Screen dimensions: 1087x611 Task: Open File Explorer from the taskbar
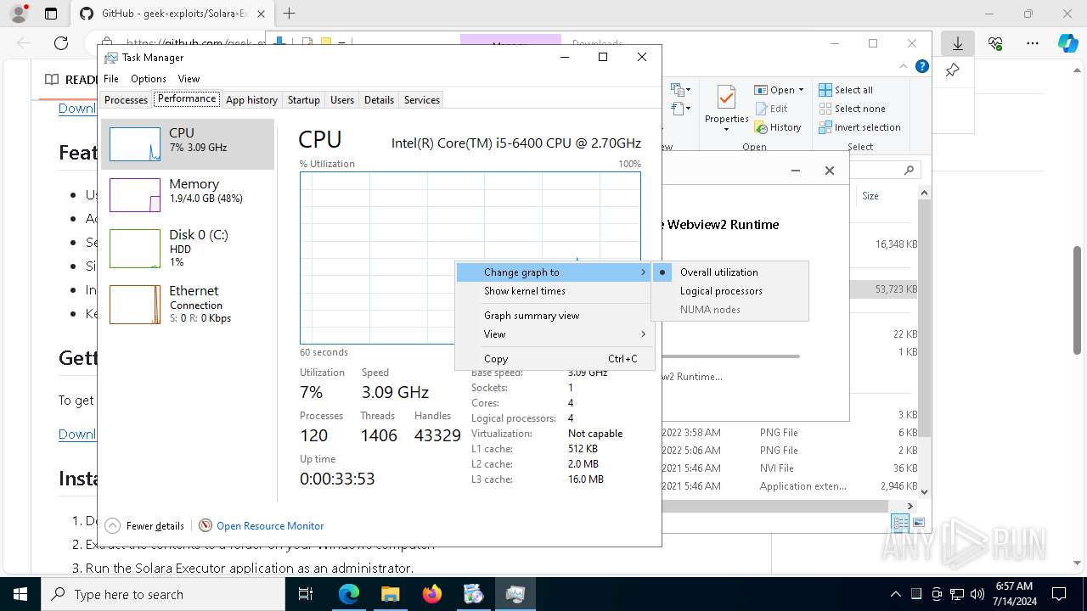[x=390, y=594]
